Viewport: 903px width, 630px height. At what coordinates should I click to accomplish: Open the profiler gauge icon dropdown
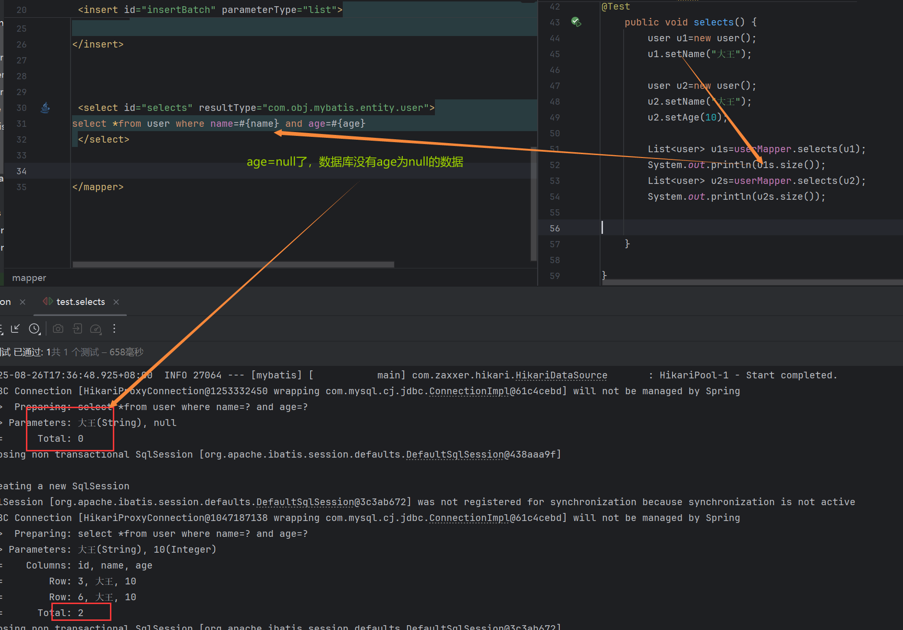tap(96, 328)
